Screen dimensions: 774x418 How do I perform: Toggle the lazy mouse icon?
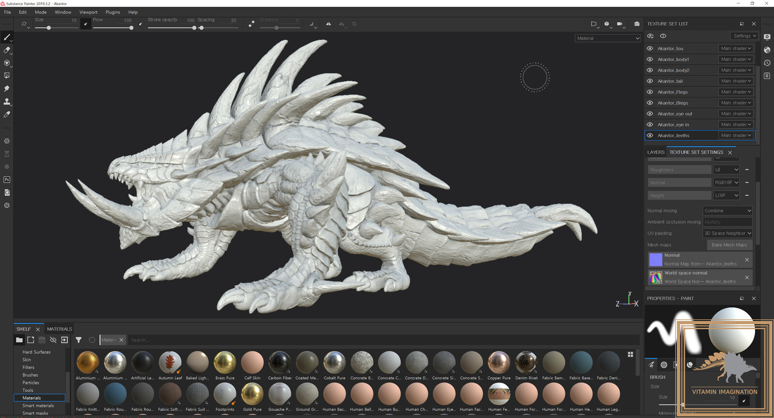pyautogui.click(x=251, y=24)
